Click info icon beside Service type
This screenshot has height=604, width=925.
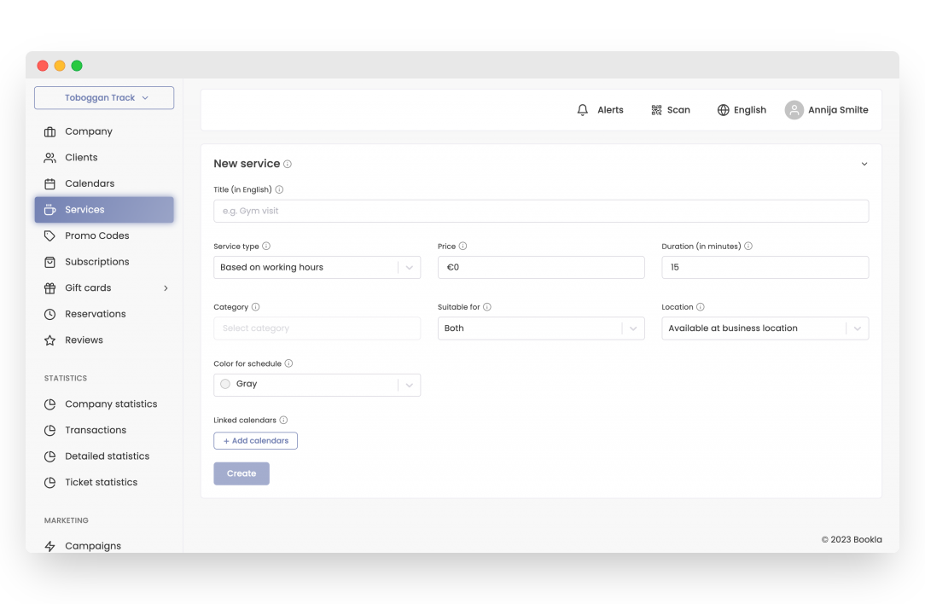click(x=266, y=247)
